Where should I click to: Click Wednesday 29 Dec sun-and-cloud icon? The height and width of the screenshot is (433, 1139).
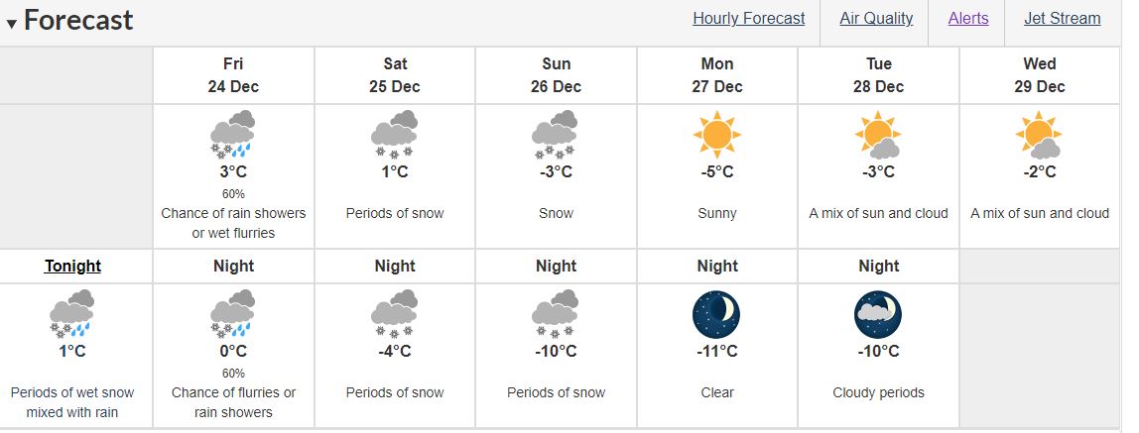(1040, 134)
